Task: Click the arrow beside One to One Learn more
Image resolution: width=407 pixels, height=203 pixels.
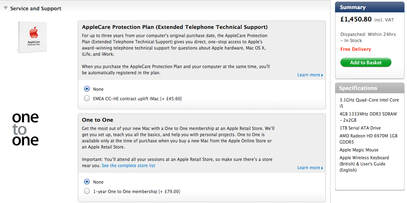Action: point(322,168)
